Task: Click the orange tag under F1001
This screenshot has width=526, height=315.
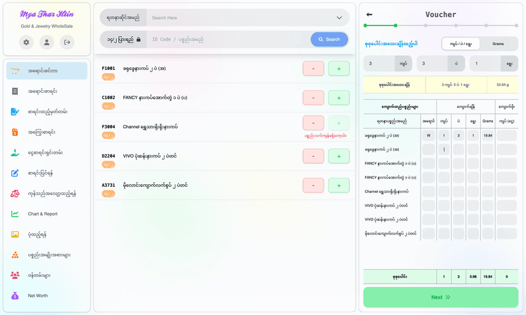Action: (x=109, y=77)
